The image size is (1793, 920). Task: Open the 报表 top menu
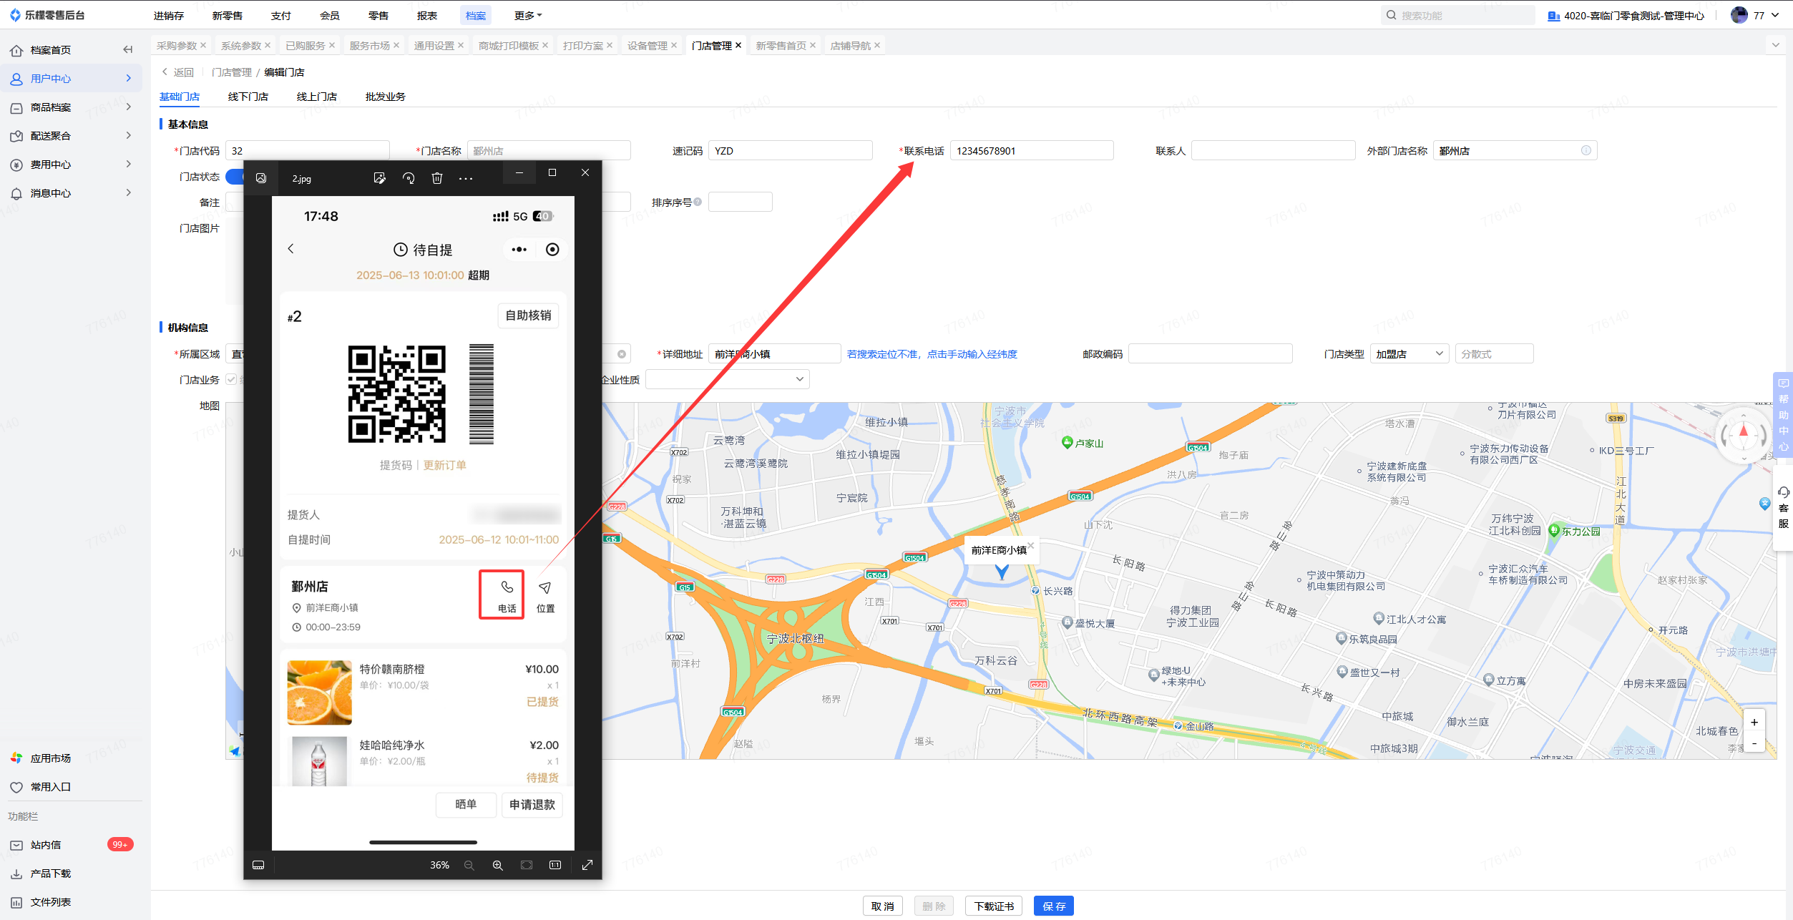tap(427, 15)
